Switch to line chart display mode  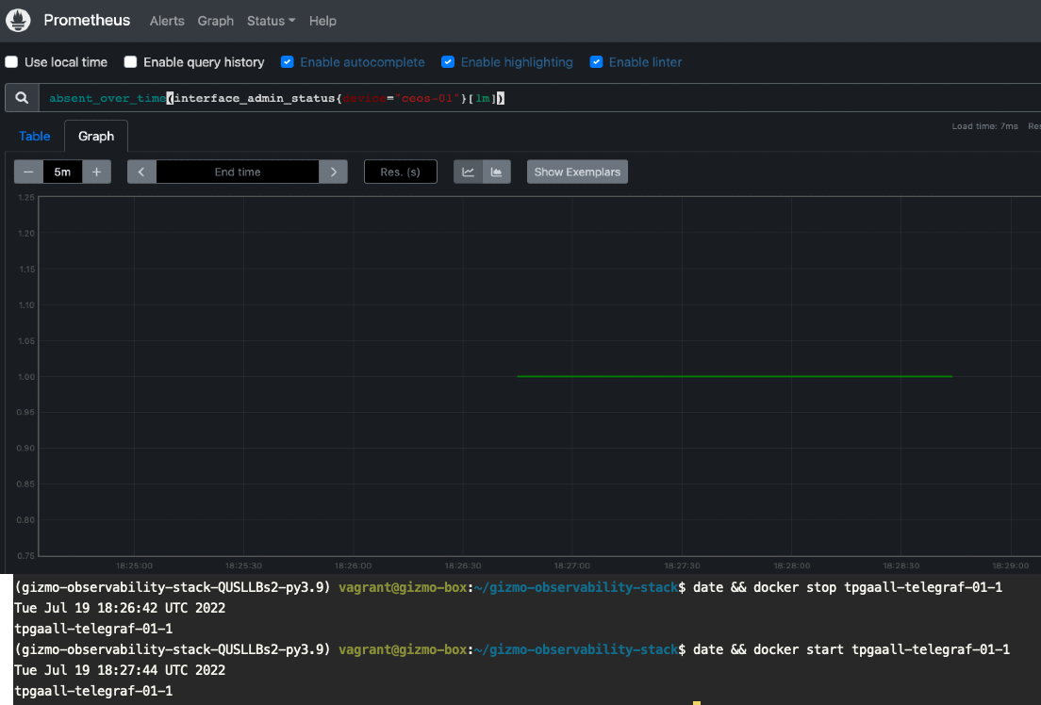click(x=468, y=172)
